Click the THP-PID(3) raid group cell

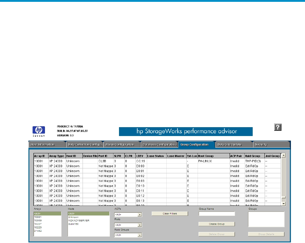point(255,161)
